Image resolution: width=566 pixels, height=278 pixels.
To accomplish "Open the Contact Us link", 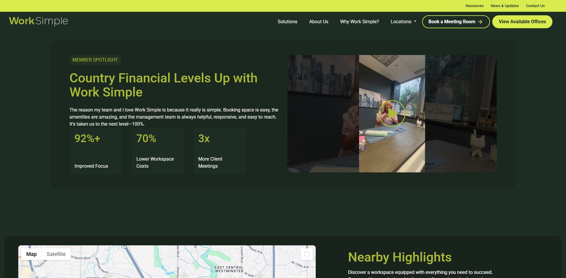I will point(535,6).
